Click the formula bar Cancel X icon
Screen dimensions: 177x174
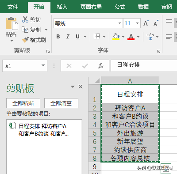(x=69, y=66)
